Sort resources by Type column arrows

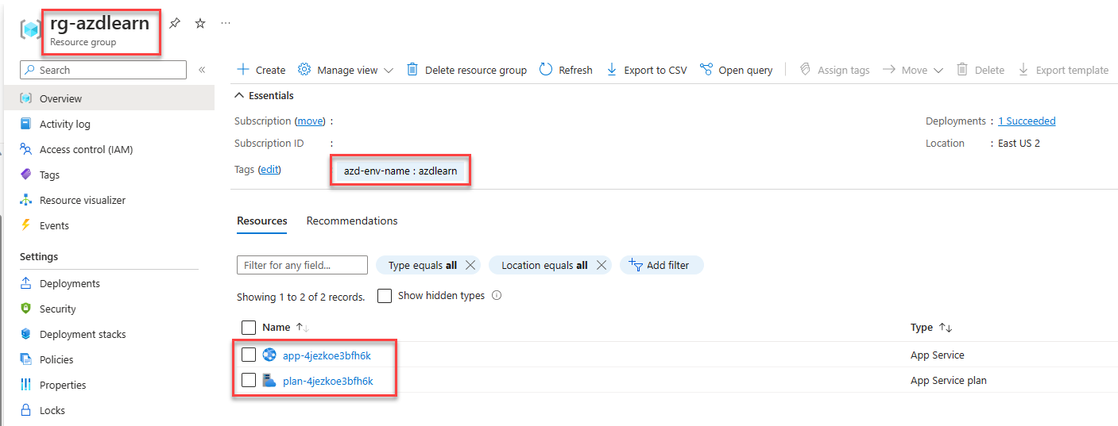[x=945, y=327]
